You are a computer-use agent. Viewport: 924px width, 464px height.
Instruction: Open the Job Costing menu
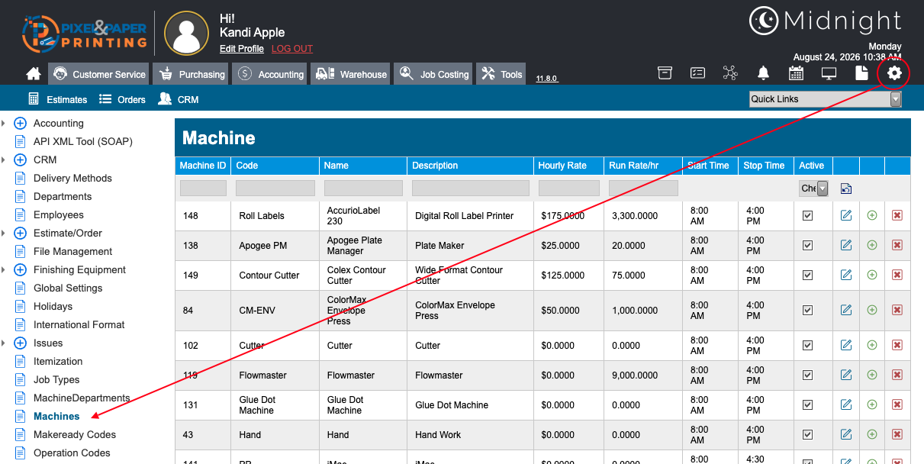point(433,74)
